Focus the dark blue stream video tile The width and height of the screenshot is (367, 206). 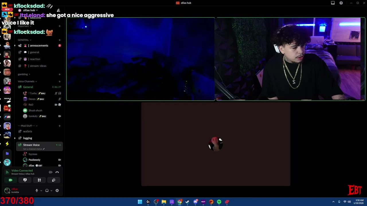click(140, 59)
